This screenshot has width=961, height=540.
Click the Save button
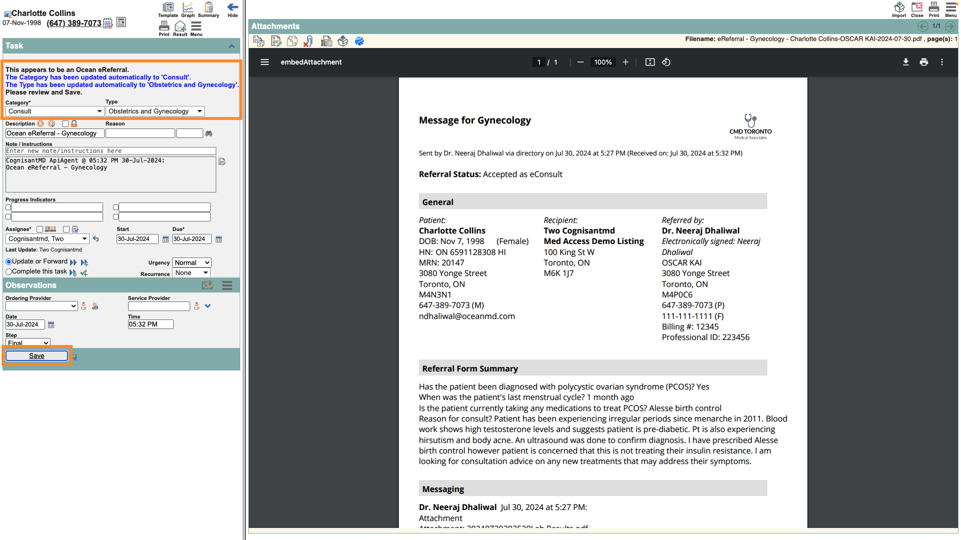[x=37, y=355]
